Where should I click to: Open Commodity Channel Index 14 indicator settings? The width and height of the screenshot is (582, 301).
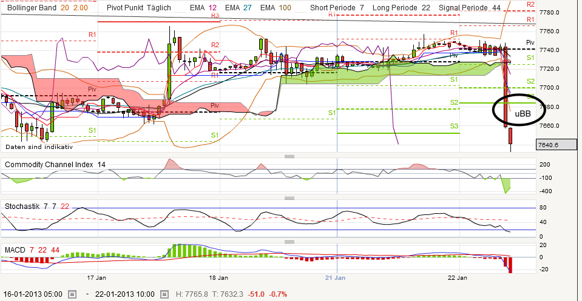pos(55,164)
